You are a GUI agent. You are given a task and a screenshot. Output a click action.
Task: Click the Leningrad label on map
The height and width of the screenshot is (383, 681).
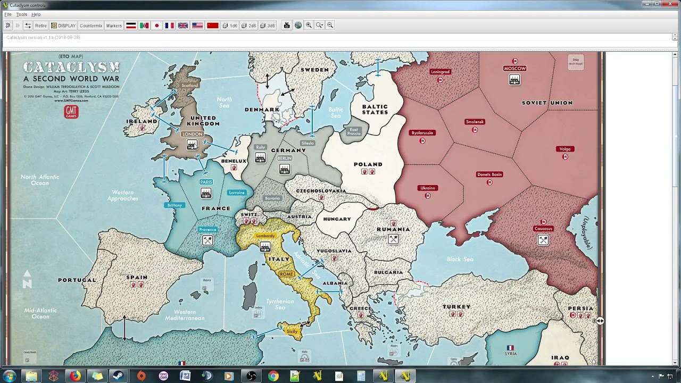[440, 71]
